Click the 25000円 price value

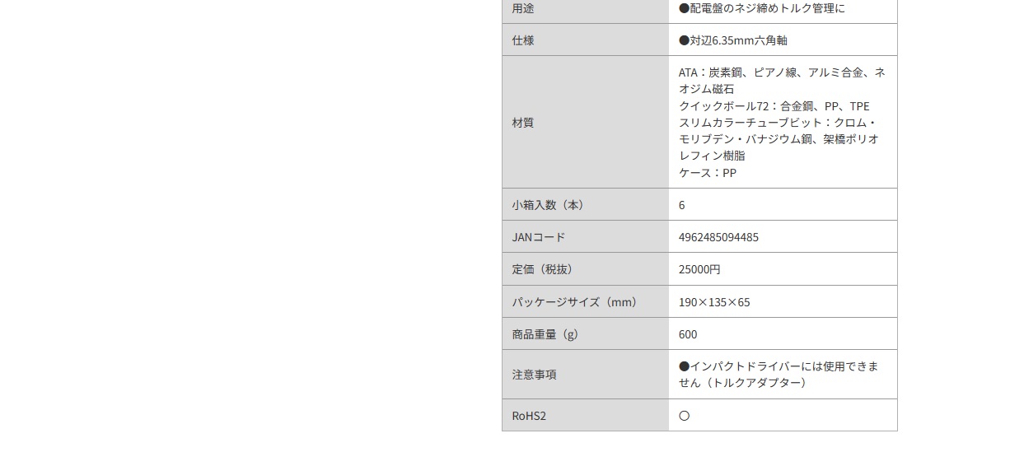tap(699, 269)
